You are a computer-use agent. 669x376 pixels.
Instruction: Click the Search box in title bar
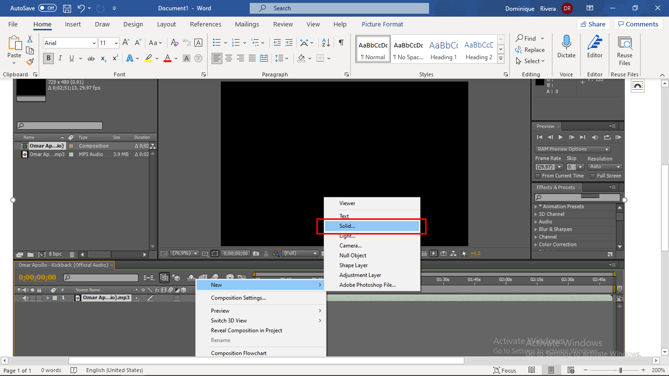click(339, 8)
